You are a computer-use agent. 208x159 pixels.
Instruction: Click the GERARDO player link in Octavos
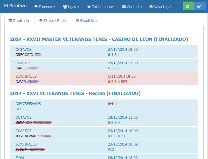(x=33, y=122)
